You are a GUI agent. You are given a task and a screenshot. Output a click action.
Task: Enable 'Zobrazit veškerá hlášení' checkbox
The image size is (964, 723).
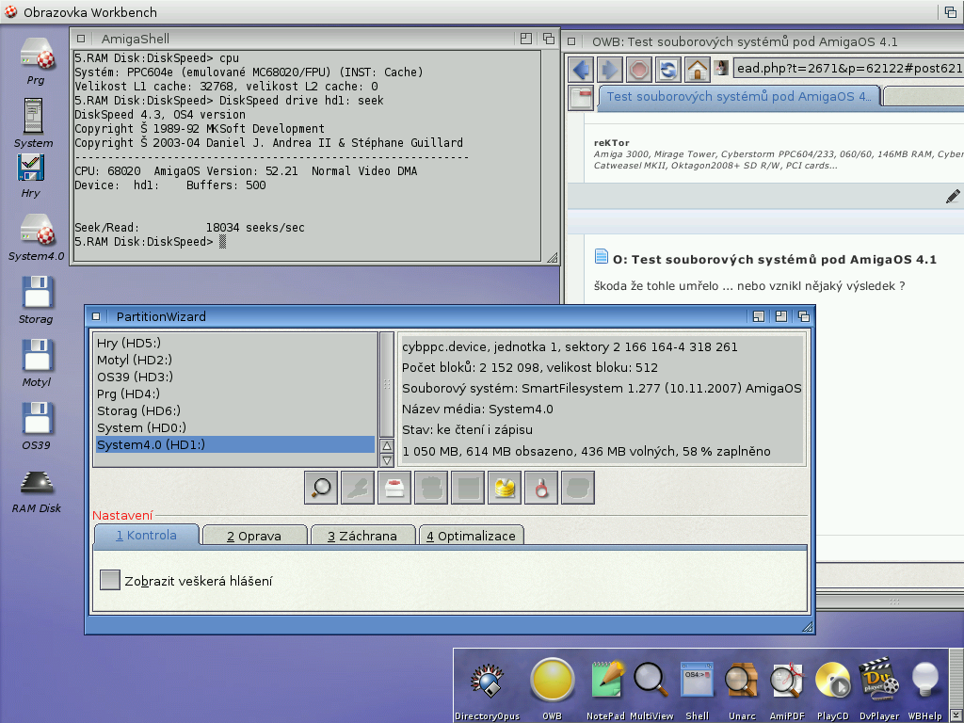(x=110, y=580)
